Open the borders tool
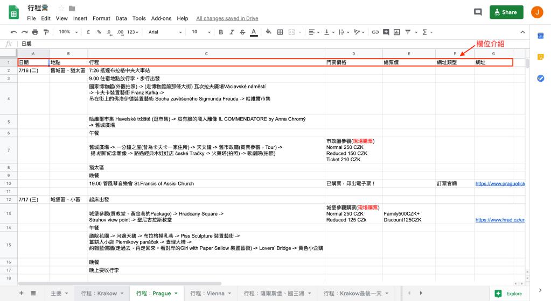The image size is (551, 301). coord(280,32)
